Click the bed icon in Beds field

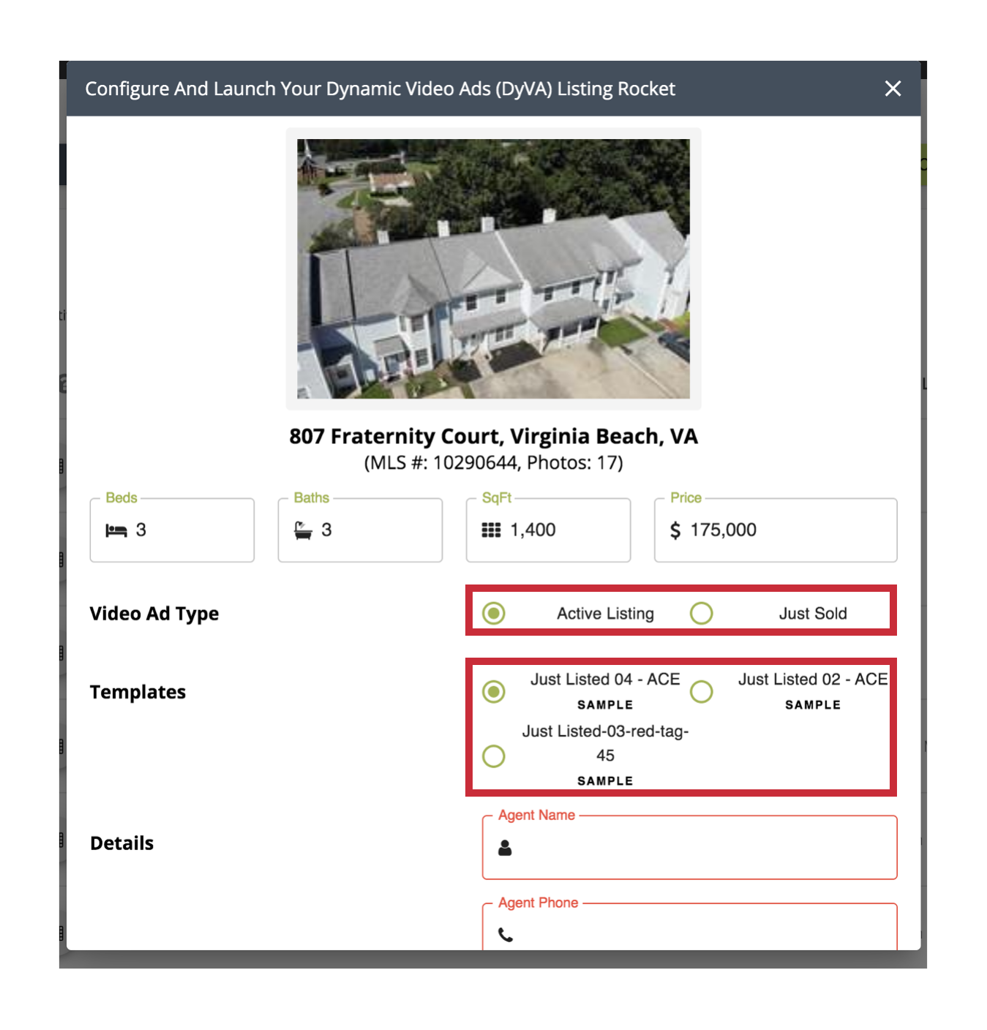(x=116, y=530)
